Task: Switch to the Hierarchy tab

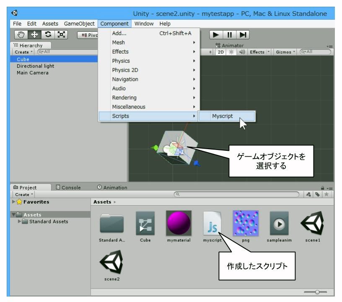Action: (x=31, y=45)
